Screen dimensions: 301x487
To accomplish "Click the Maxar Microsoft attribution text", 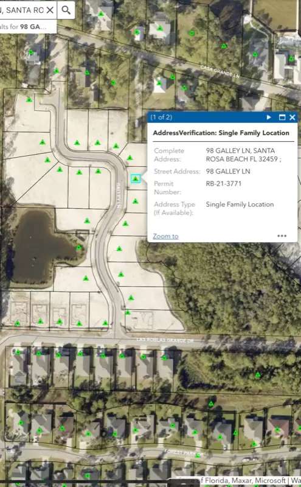I will click(251, 480).
